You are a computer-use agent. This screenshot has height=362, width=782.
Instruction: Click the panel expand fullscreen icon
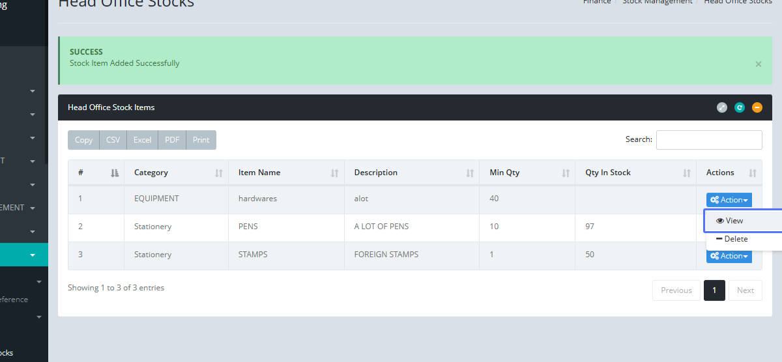(722, 107)
